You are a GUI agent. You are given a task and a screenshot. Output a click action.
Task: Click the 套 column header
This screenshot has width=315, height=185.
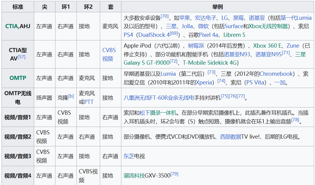pos(111,7)
